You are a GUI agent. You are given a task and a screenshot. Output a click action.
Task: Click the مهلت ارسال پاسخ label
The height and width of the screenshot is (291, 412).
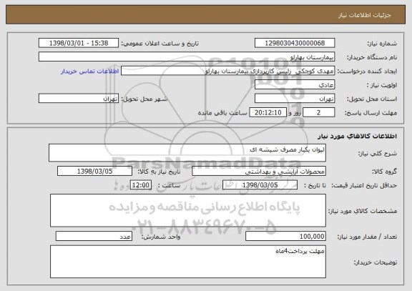(x=371, y=113)
